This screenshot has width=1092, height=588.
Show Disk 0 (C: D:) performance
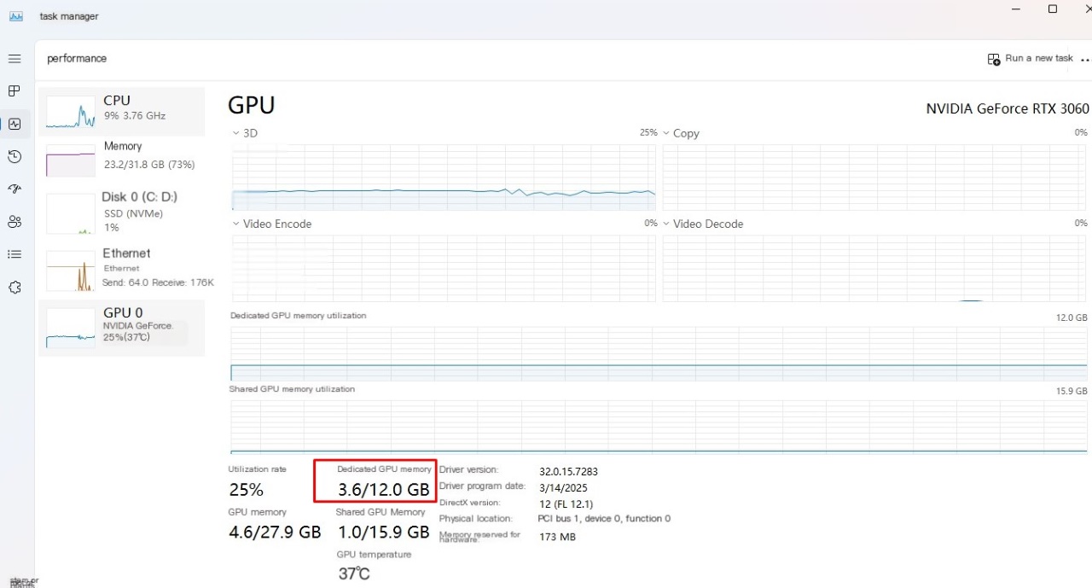(x=121, y=211)
